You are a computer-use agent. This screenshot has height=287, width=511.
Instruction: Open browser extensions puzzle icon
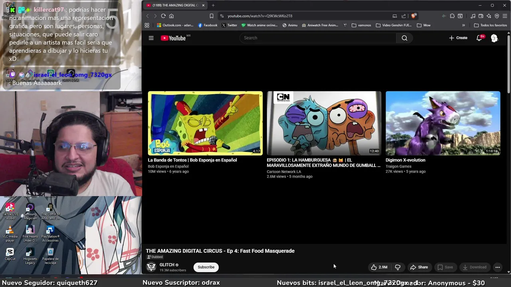coord(452,16)
